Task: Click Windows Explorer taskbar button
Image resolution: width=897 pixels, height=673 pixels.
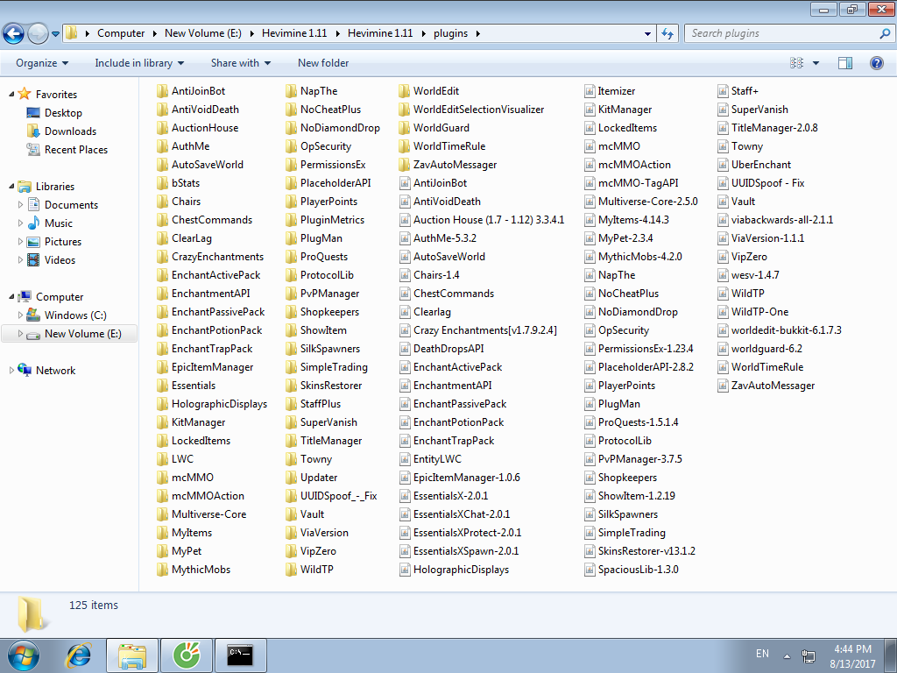Action: click(x=132, y=655)
